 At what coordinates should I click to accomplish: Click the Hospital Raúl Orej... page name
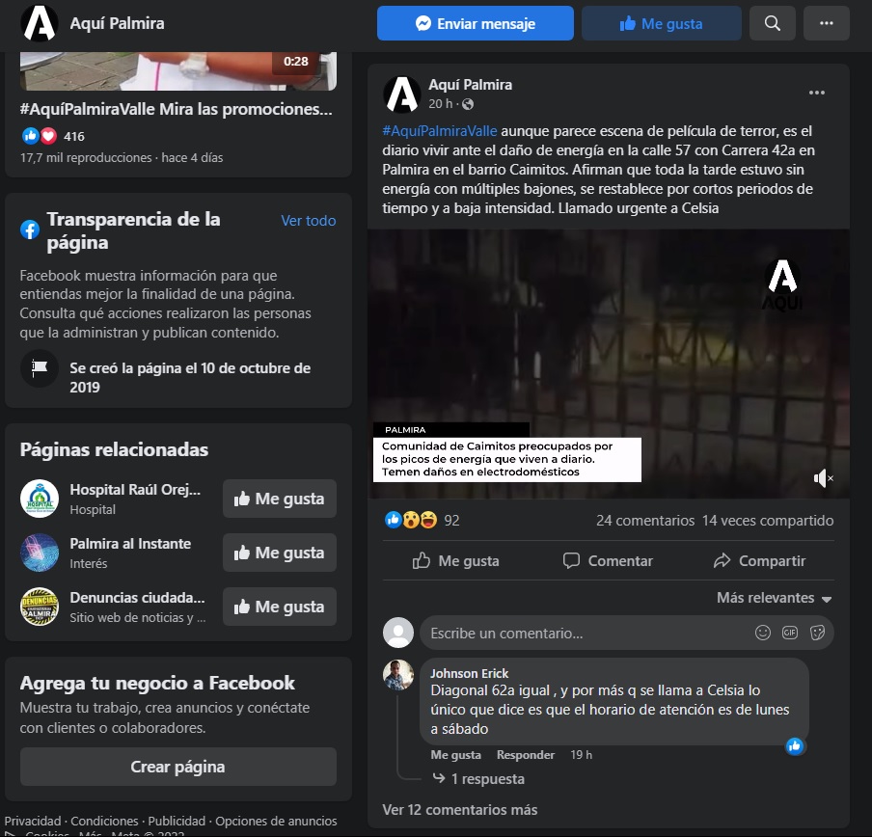(x=135, y=490)
